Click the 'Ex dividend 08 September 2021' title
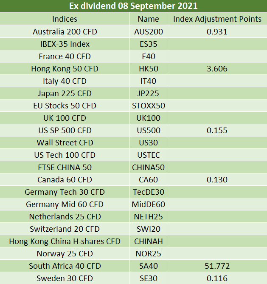 133,6
